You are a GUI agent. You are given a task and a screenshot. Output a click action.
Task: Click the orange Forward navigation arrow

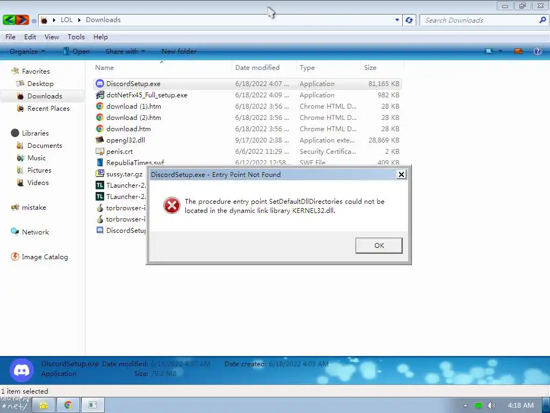coord(23,20)
